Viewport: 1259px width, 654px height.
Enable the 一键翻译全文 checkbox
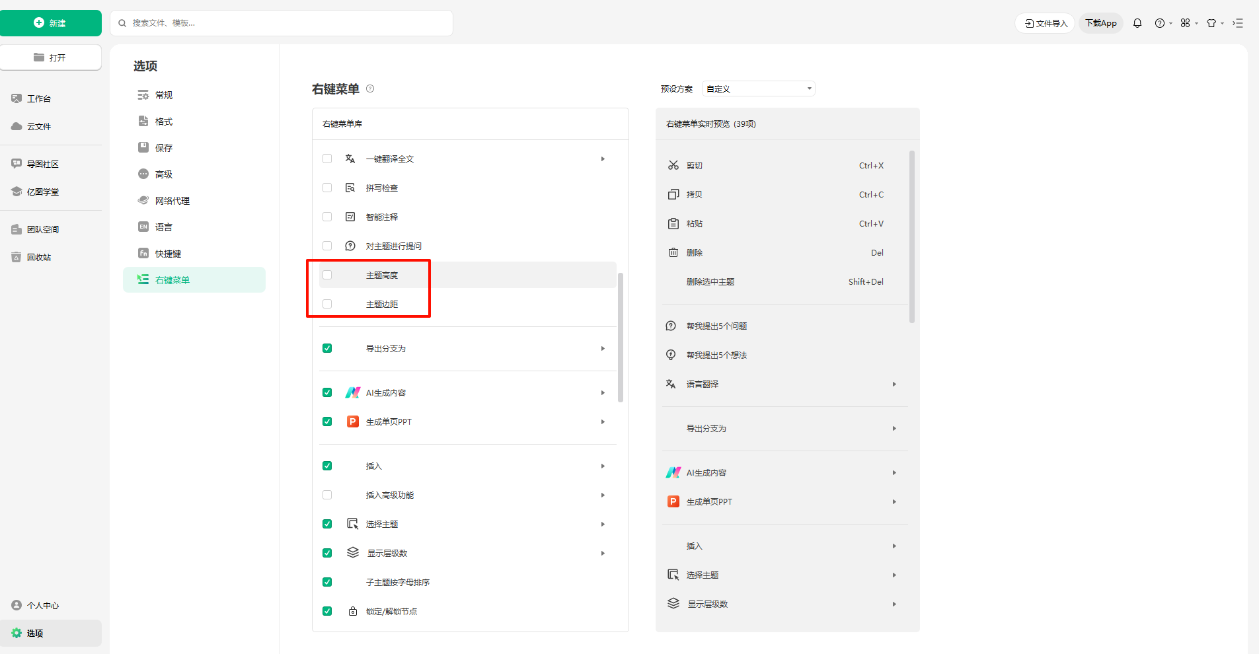[x=327, y=159]
